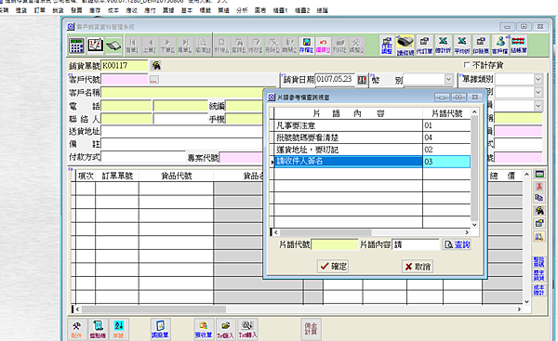Toggle the 不計存貨 checkbox

click(x=467, y=65)
